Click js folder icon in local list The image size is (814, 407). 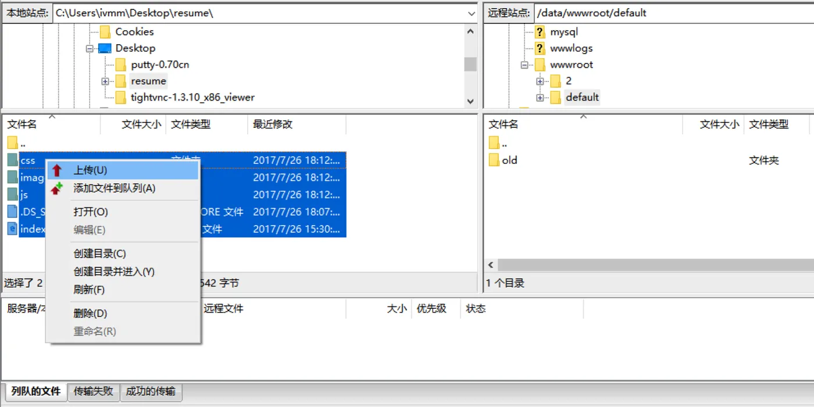13,194
